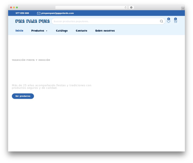This screenshot has height=163, width=193.
Task: Click the yellow minimize window button
Action: point(14,8)
